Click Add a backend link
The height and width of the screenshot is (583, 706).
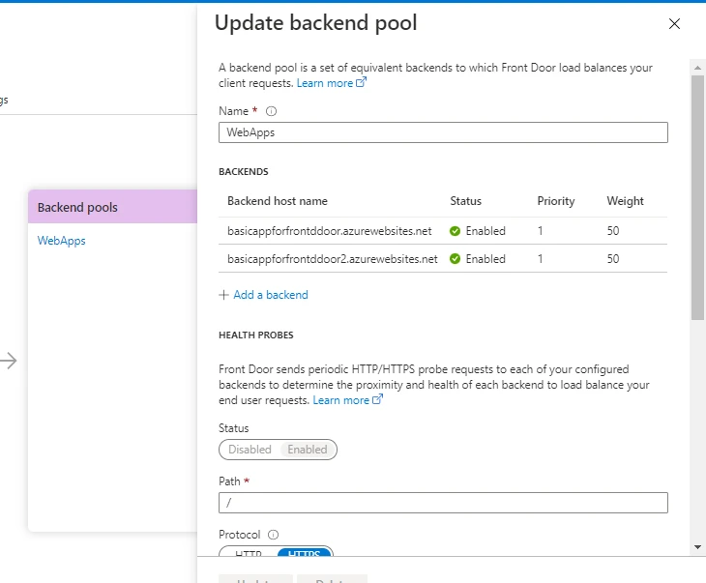270,295
